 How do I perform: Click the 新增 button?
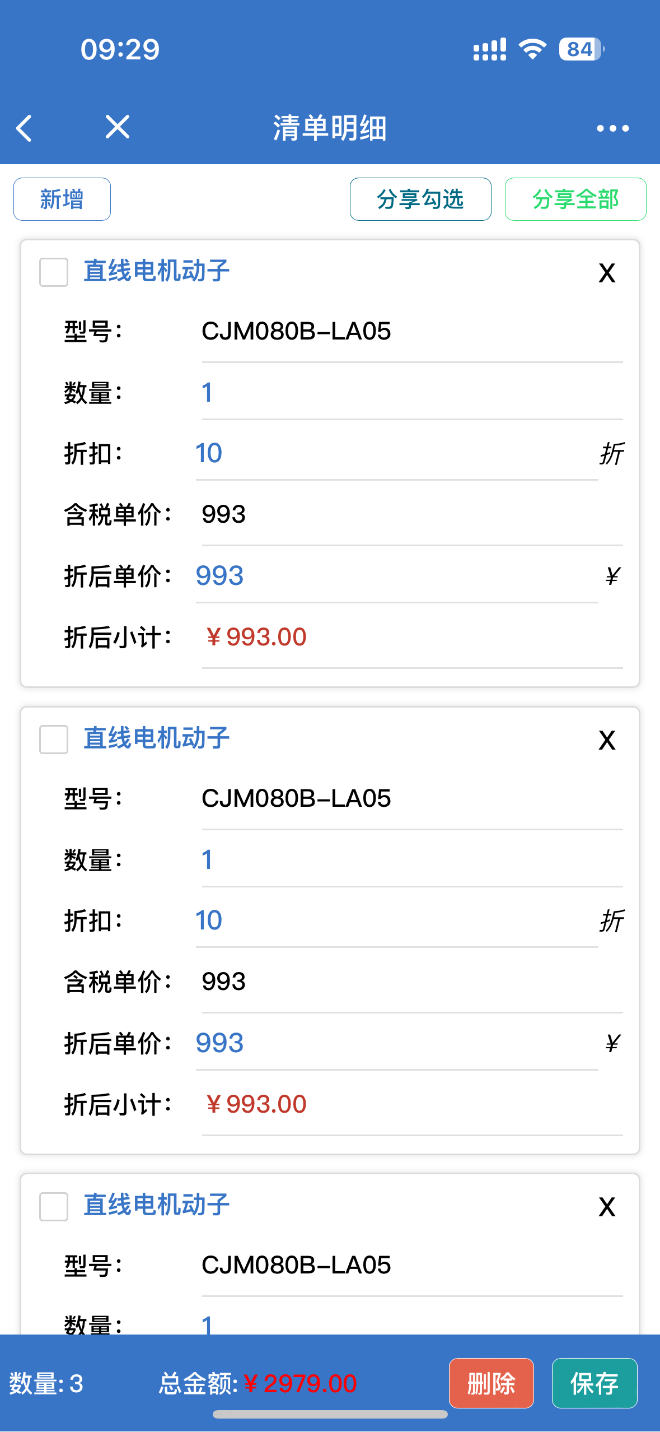coord(62,199)
